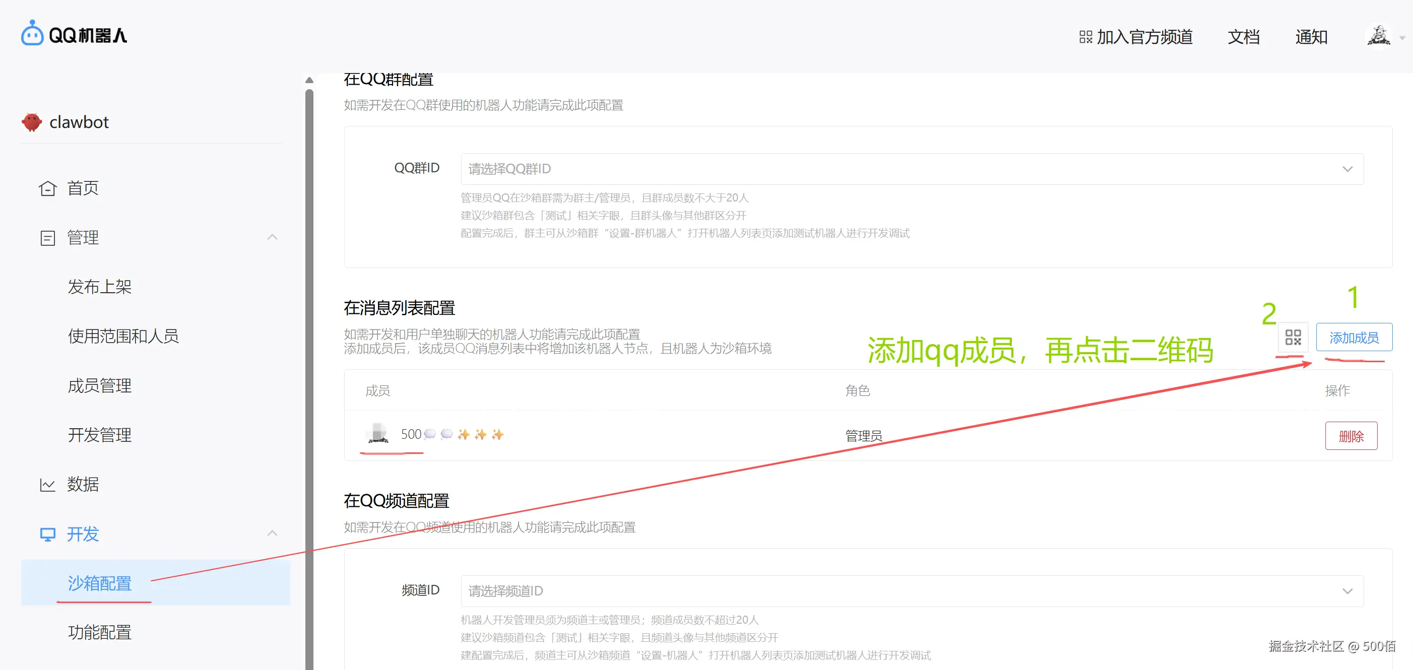
Task: Select 功能配置 in the sidebar menu
Action: pos(100,632)
